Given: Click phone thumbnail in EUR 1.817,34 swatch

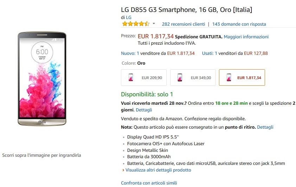Looking at the screenshot, I should tap(229, 77).
